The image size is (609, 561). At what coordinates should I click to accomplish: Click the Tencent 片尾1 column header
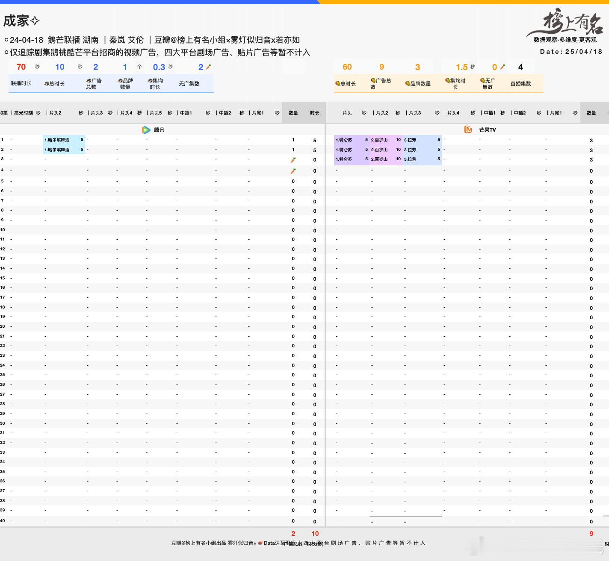(x=258, y=113)
